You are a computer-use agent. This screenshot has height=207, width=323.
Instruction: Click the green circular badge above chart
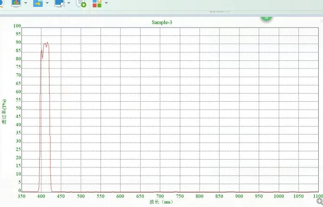point(267,18)
